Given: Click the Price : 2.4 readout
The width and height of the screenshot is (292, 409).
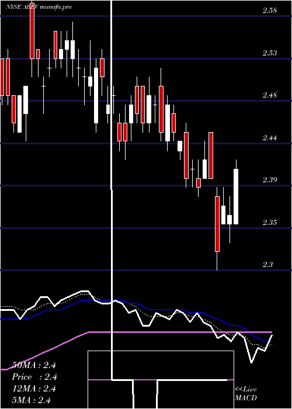Looking at the screenshot, I should (34, 377).
